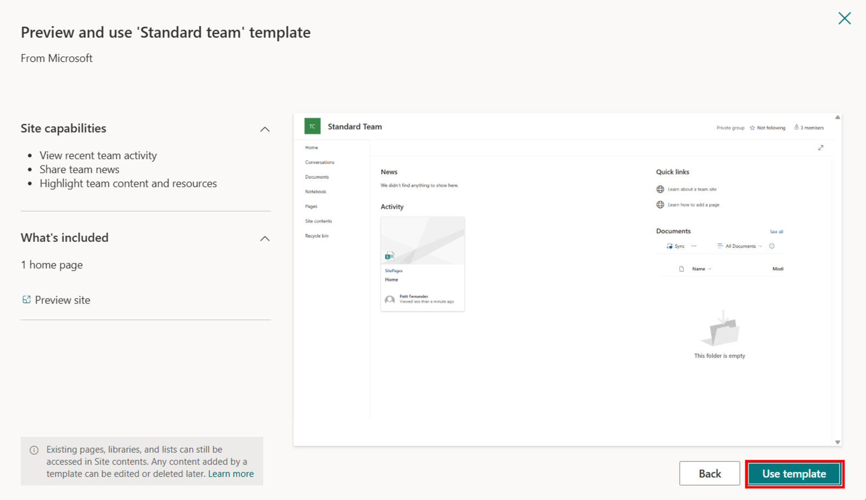The width and height of the screenshot is (866, 500).
Task: Collapse the Site capabilities section
Action: pyautogui.click(x=265, y=129)
